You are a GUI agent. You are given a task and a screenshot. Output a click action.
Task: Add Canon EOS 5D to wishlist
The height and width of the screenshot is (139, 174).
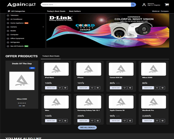pyautogui.click(x=125, y=88)
